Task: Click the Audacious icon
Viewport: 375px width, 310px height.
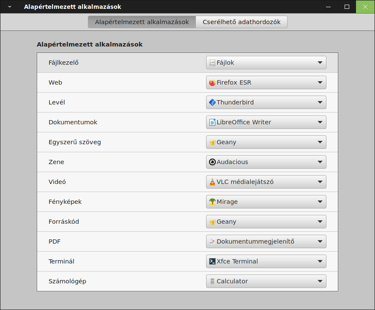Action: [x=212, y=162]
